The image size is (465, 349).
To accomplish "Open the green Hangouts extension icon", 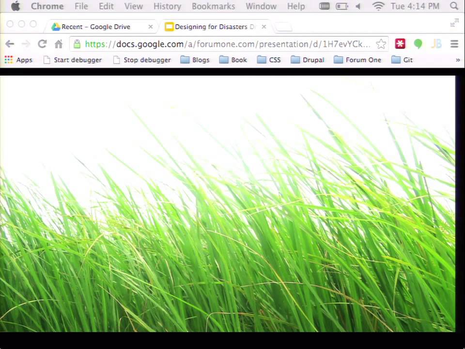I will [x=418, y=44].
